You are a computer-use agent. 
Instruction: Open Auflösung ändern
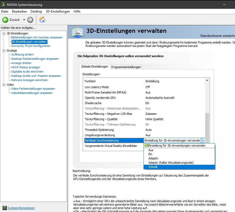(x=23, y=54)
